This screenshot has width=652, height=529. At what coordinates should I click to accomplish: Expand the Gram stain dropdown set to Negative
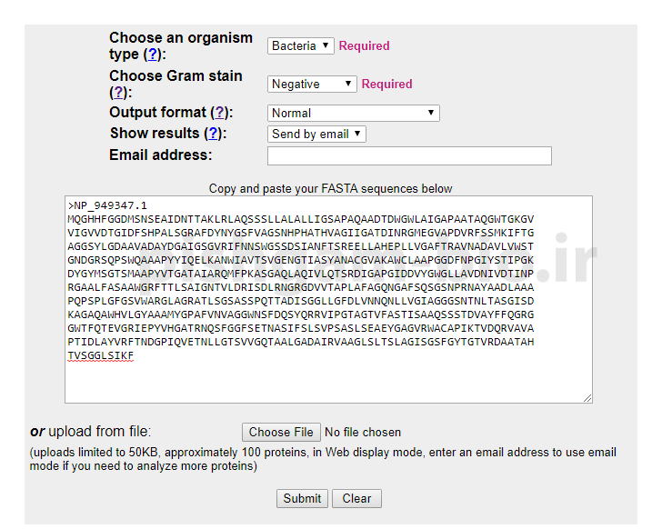coord(312,84)
